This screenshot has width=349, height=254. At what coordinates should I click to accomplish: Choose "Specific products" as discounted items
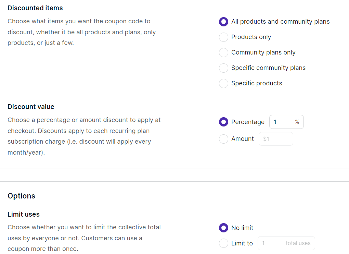tap(223, 83)
